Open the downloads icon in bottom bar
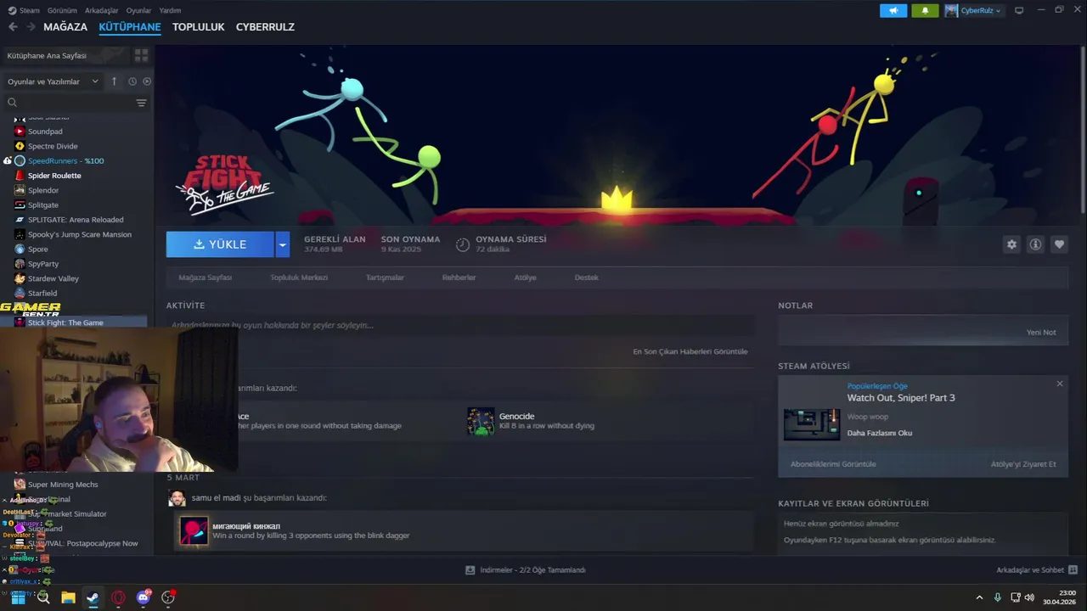 (x=470, y=570)
